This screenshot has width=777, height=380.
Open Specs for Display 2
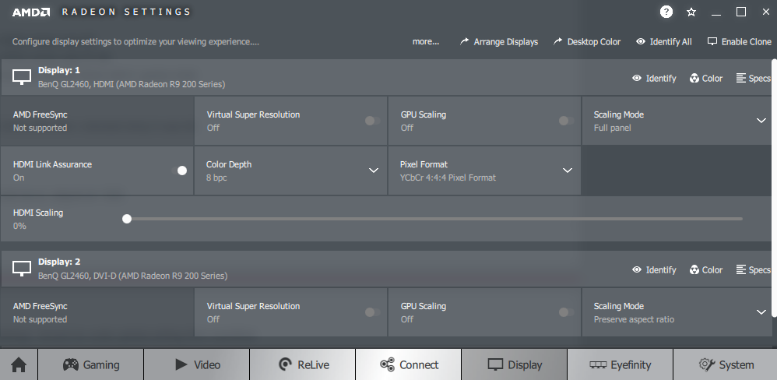coord(753,270)
